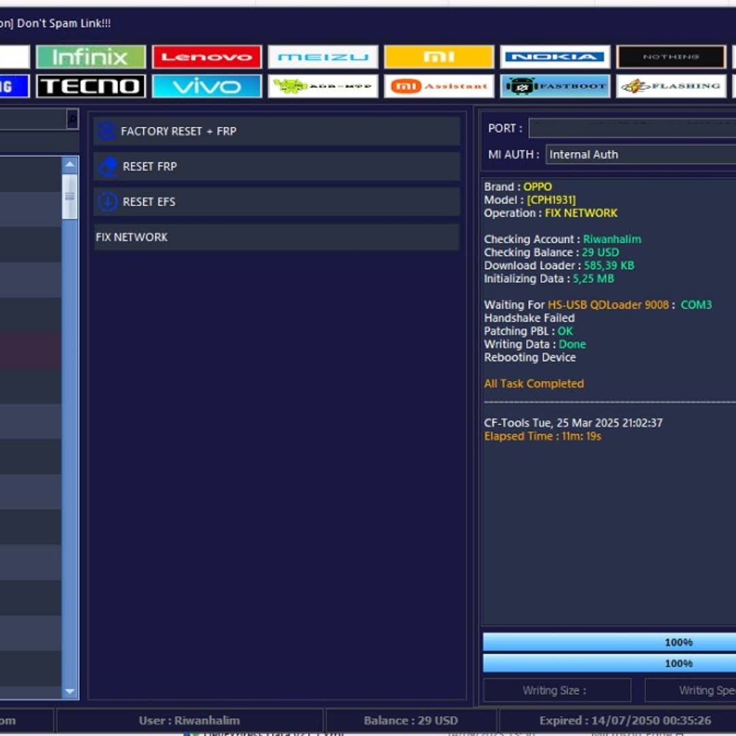Run the FIX NETWORK operation
The width and height of the screenshot is (736, 736).
[277, 237]
